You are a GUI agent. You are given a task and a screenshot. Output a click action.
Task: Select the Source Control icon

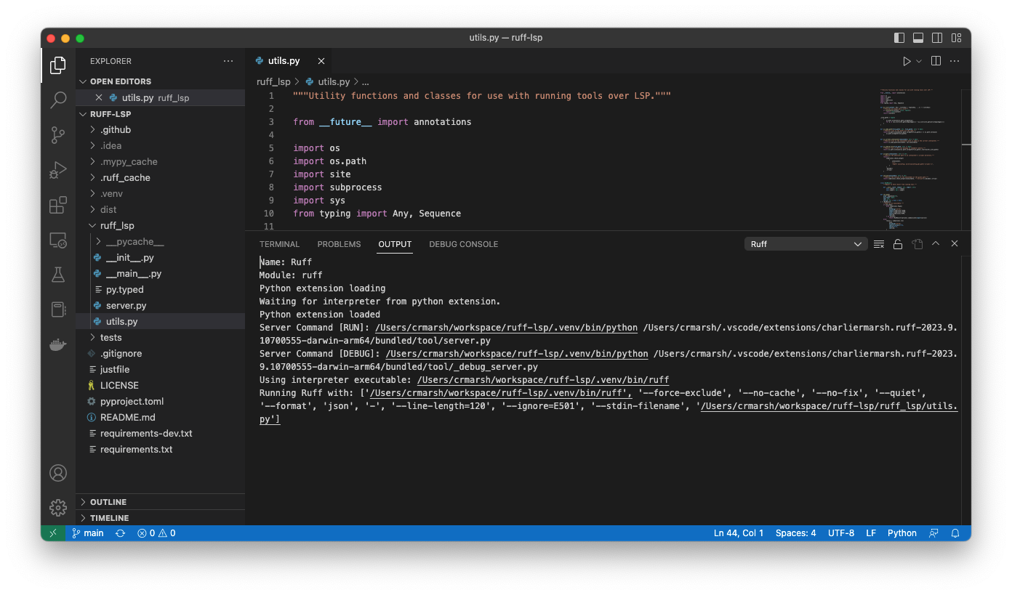(x=58, y=135)
